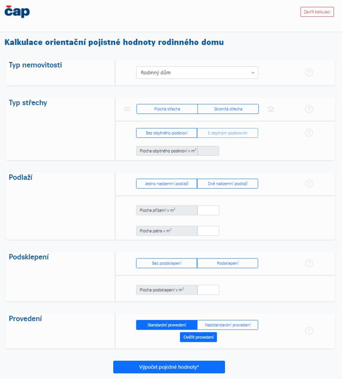Open help icon beside attic options
Screen dimensions: 342x379
click(x=309, y=133)
